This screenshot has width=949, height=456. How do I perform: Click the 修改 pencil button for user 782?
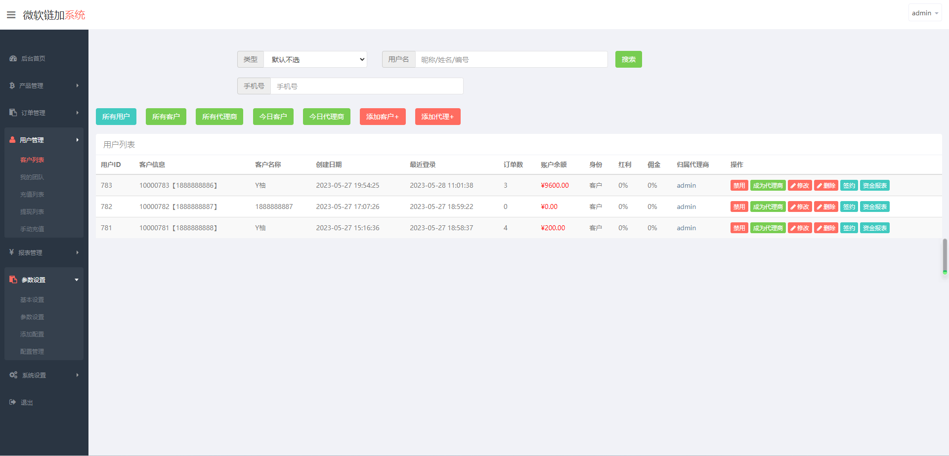tap(800, 207)
